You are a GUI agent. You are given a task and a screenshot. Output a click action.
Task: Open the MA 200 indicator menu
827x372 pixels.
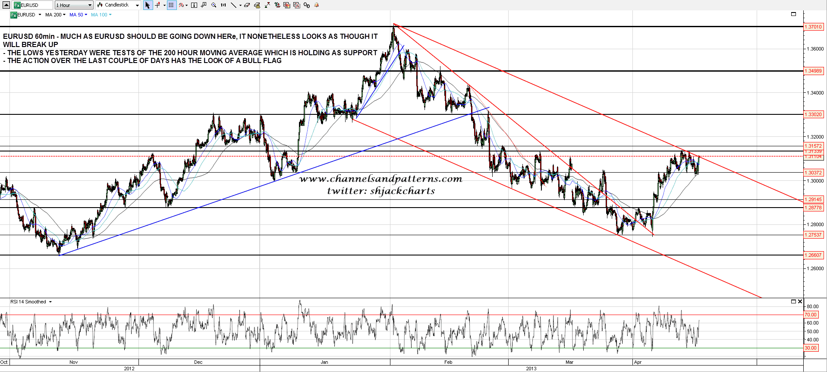coord(55,15)
